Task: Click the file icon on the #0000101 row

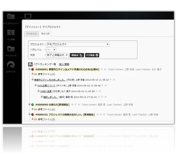Action: point(98,114)
